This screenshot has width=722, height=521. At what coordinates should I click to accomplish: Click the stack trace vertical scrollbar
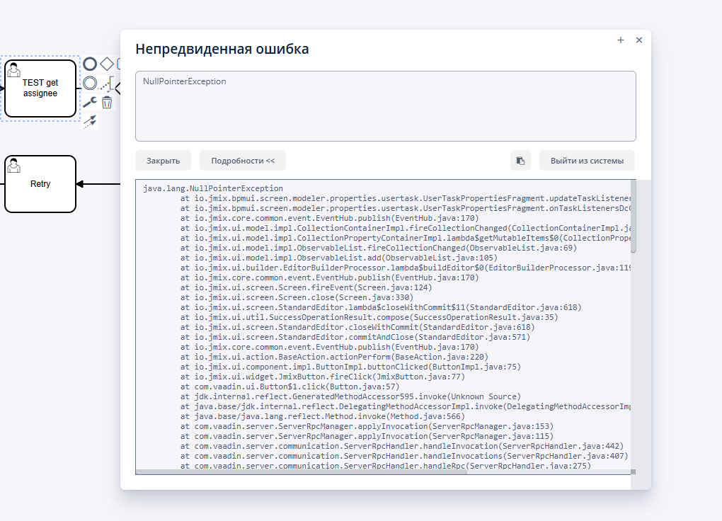634,217
